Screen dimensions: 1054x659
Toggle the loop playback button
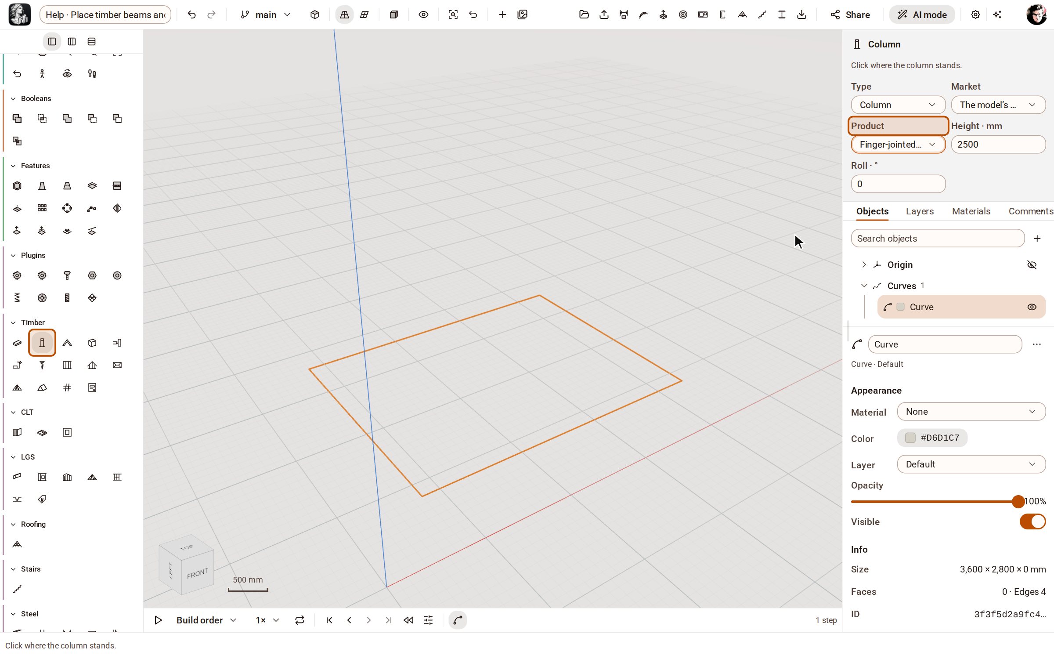pos(300,620)
